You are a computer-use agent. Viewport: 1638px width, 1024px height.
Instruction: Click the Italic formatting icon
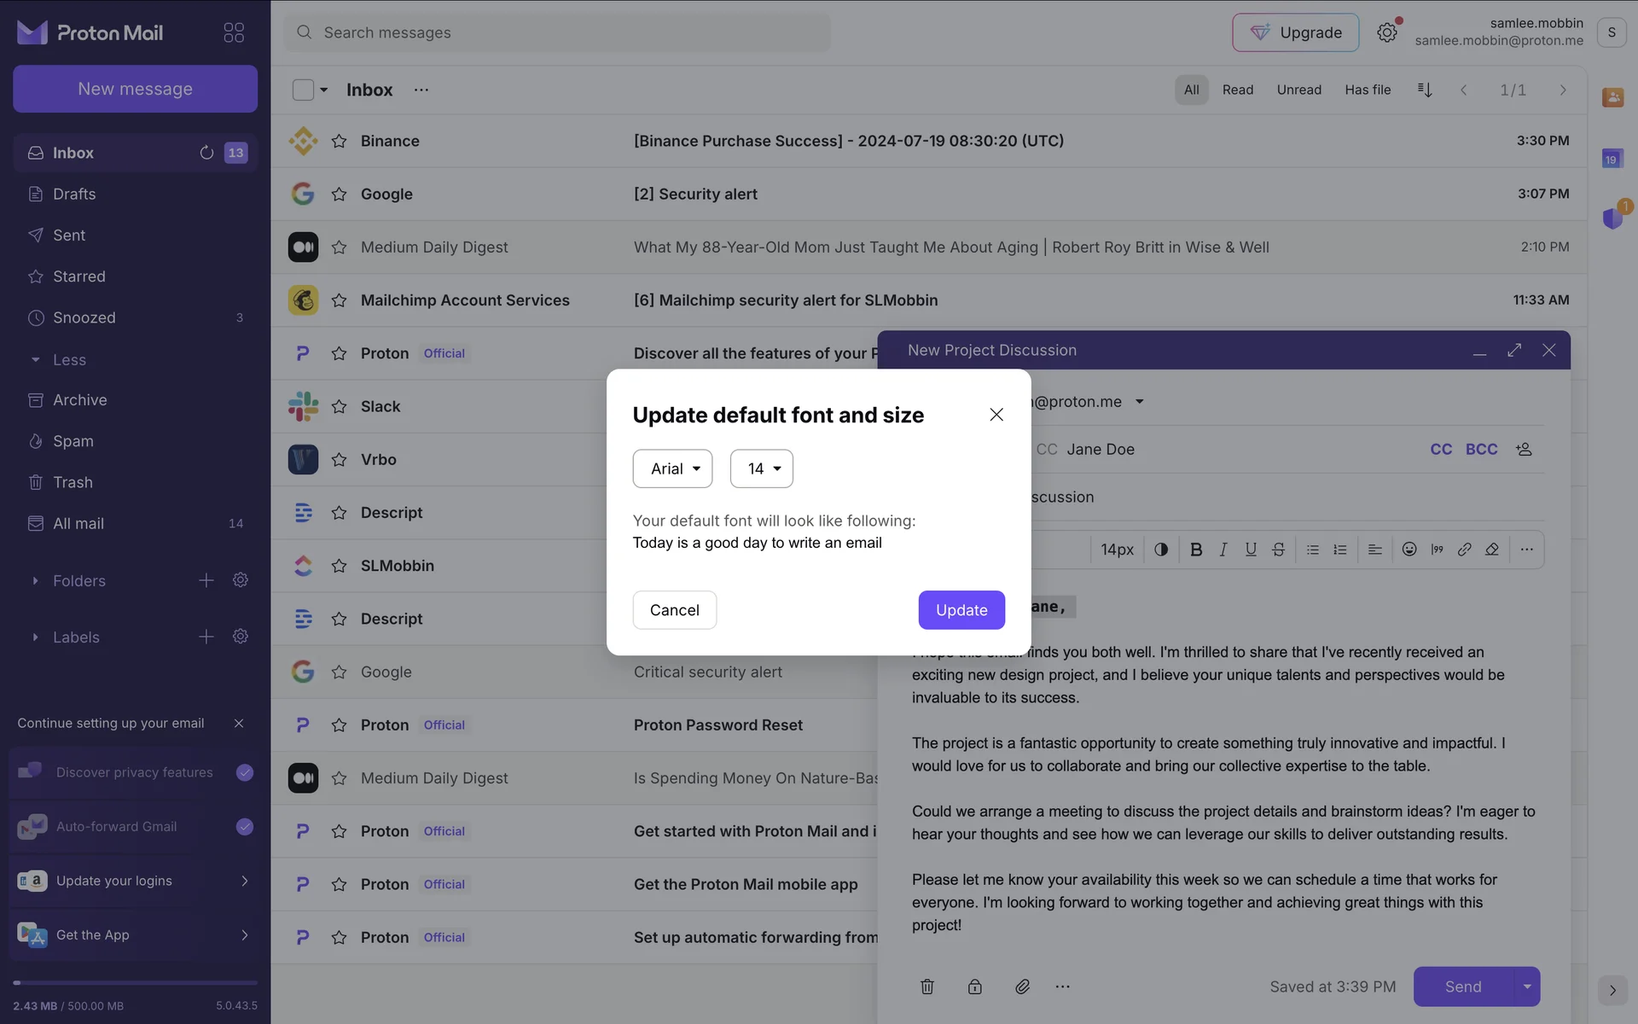tap(1223, 550)
